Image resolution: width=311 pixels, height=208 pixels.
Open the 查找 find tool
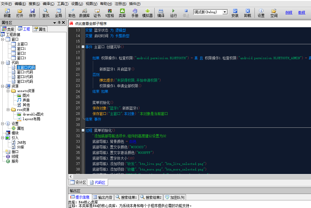[x=46, y=13]
